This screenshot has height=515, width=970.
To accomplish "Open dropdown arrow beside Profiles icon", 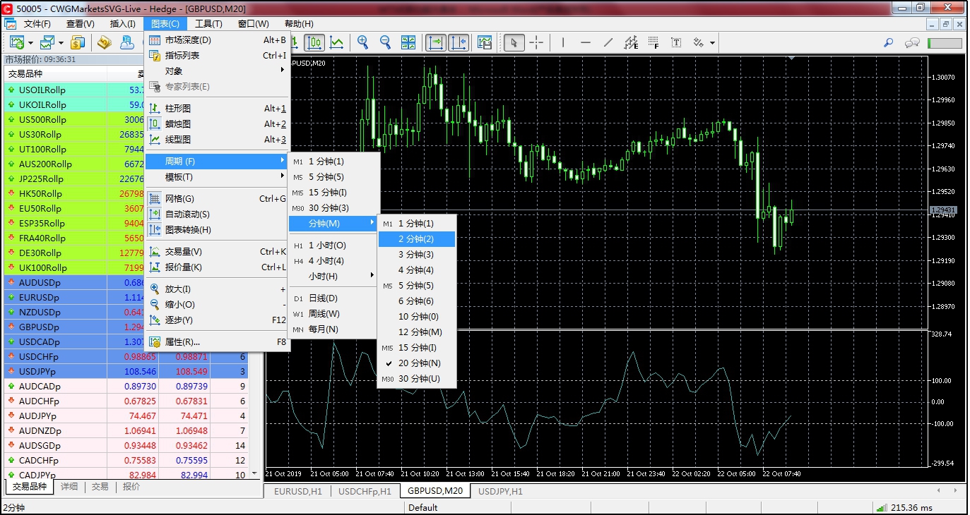I will [x=62, y=43].
